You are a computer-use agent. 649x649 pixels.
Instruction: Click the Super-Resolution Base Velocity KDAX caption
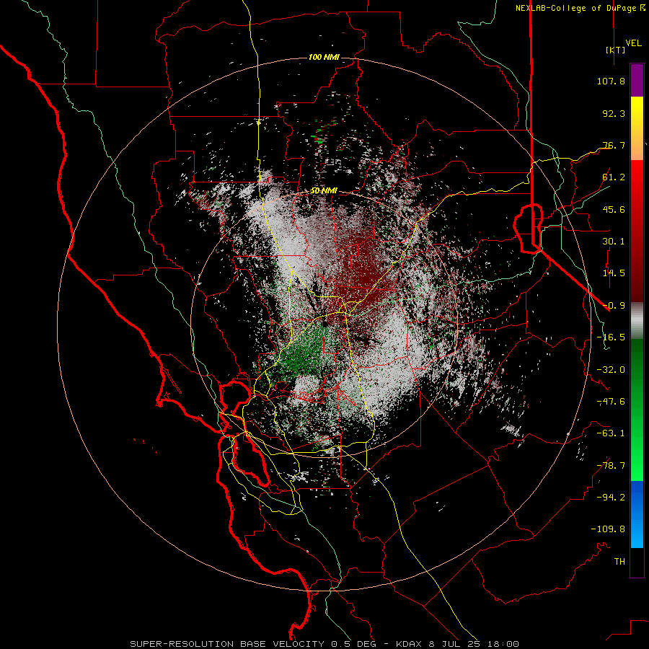[324, 644]
